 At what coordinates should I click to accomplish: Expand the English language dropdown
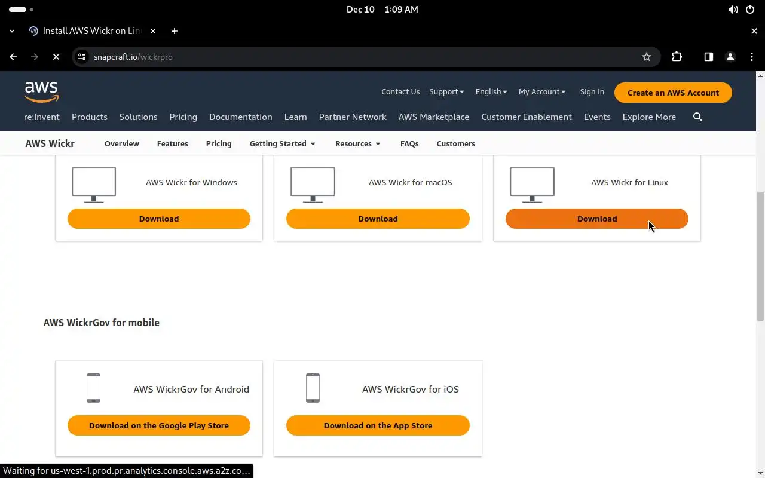pyautogui.click(x=491, y=91)
